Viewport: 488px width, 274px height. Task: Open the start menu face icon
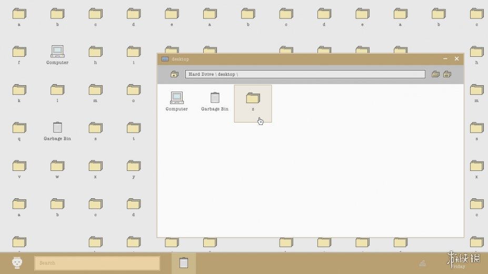point(17,262)
